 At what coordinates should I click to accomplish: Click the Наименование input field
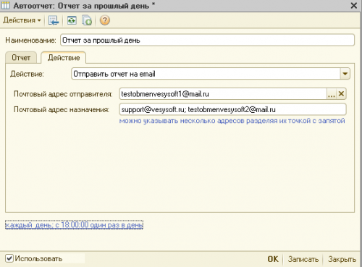[207, 40]
